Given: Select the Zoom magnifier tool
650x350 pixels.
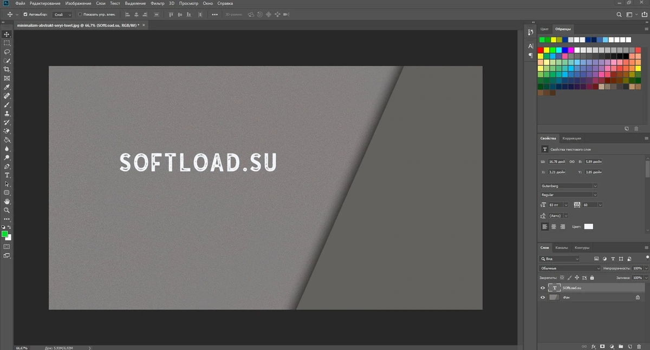Looking at the screenshot, I should tap(7, 210).
